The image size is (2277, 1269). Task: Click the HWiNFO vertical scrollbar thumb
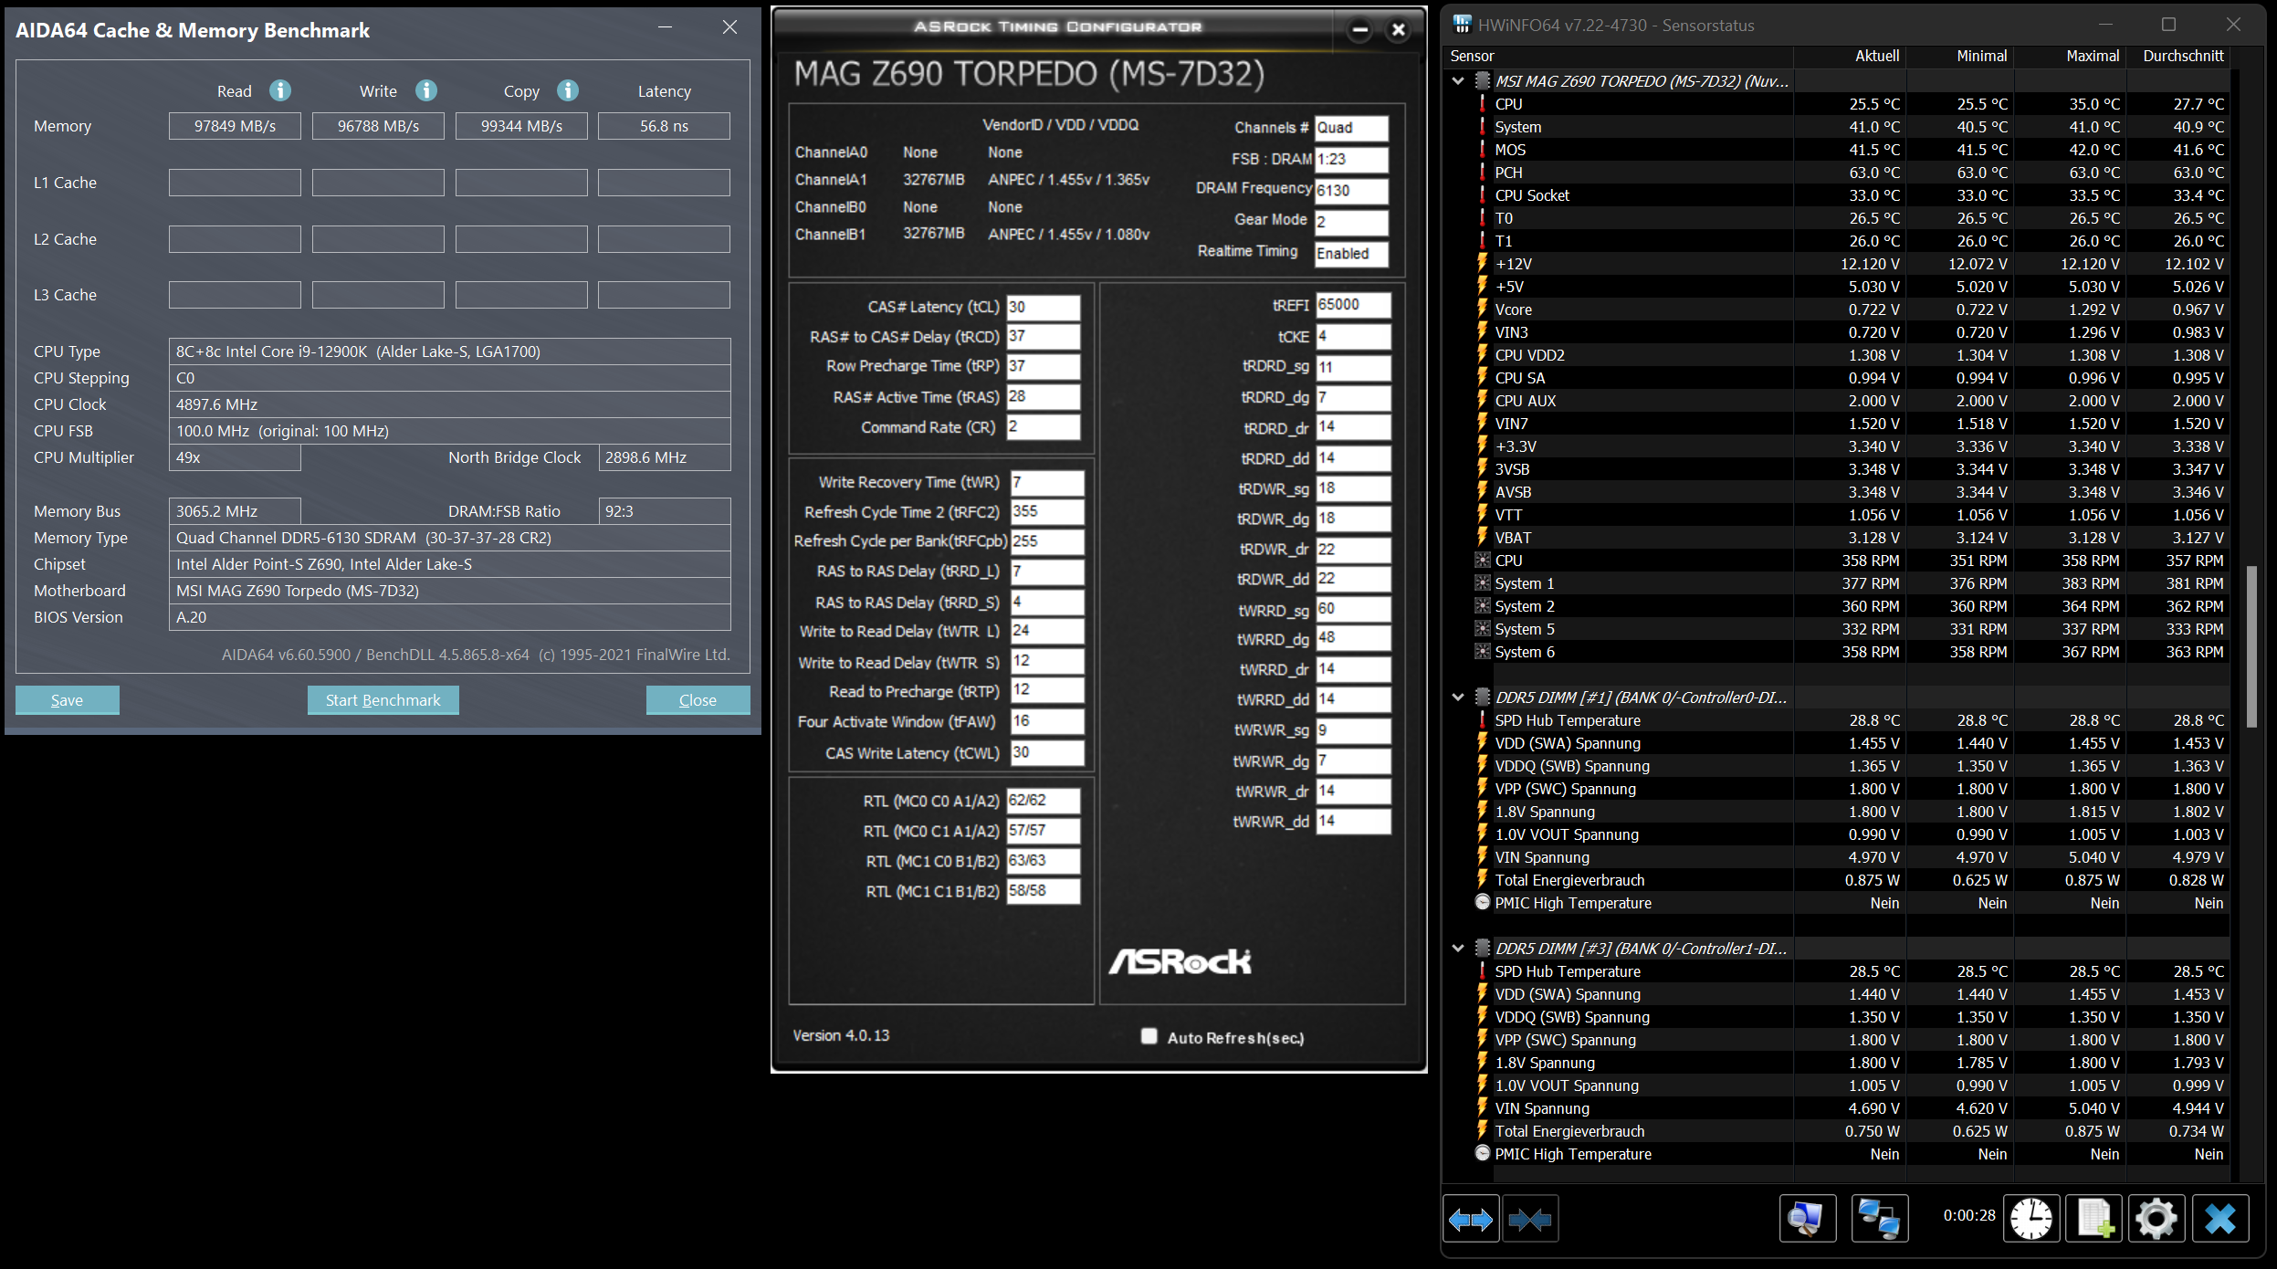(2251, 645)
